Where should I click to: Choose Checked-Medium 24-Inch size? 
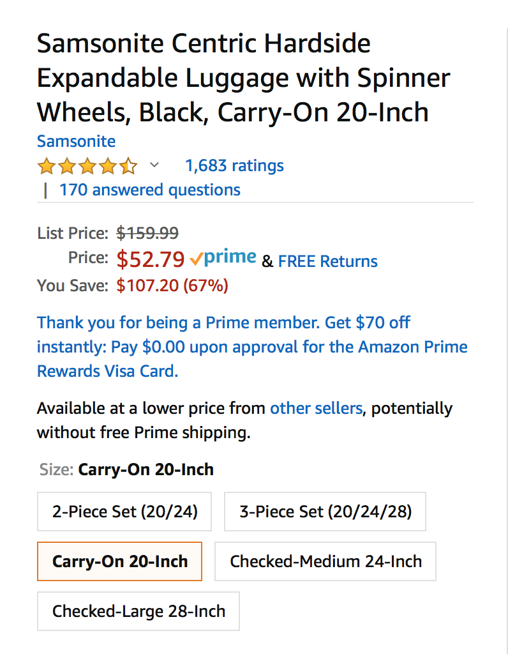tap(325, 561)
